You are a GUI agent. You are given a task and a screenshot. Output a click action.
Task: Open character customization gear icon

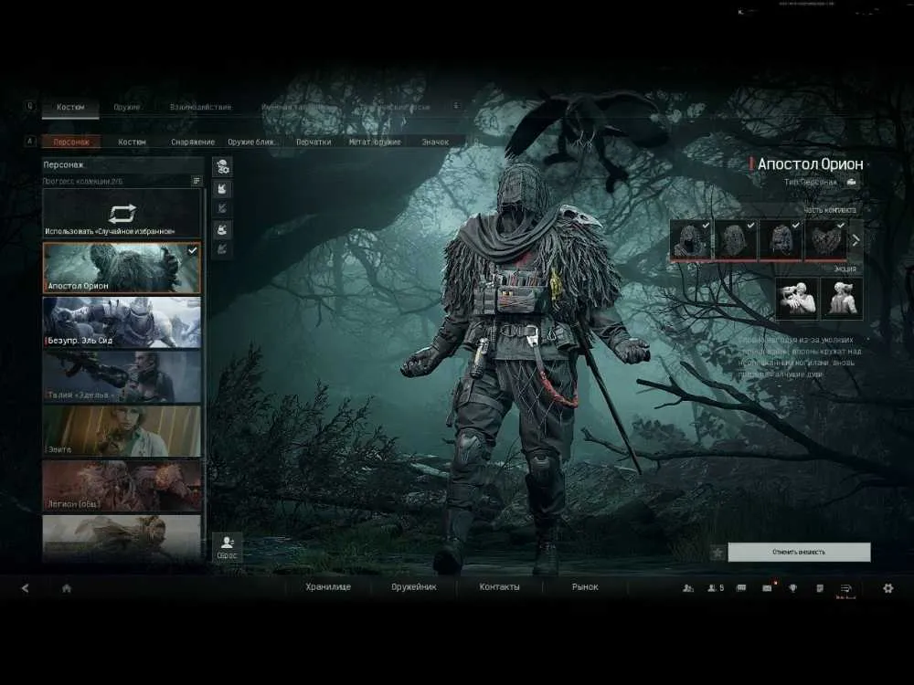point(222,167)
